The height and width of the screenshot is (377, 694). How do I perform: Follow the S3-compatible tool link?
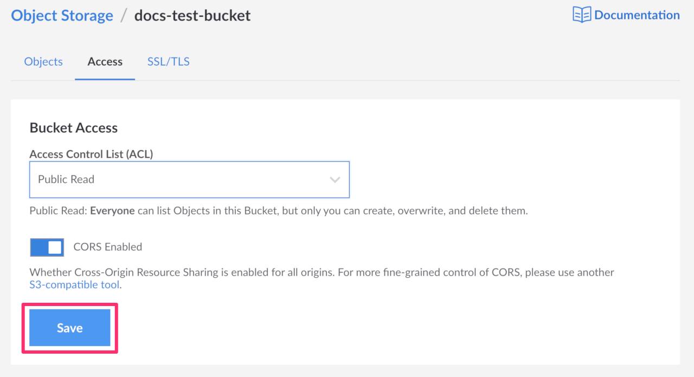pos(74,284)
